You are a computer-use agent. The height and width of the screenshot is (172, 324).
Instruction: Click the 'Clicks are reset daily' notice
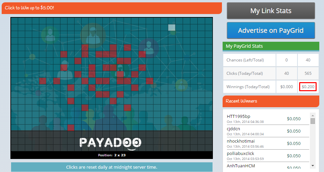pos(111,167)
